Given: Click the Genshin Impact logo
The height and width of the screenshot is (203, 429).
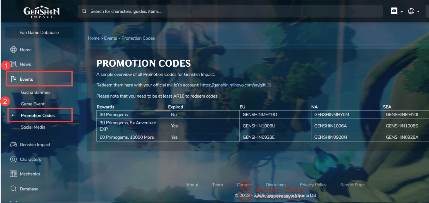Looking at the screenshot, I should point(41,12).
